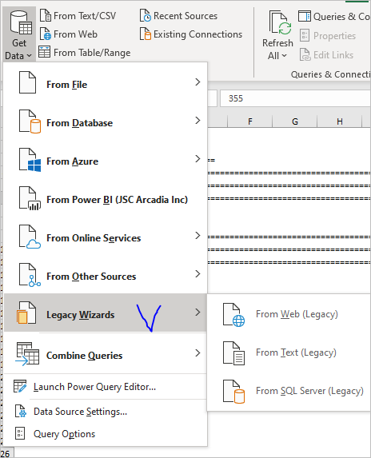
Task: Open Data Source Settings dialog
Action: coord(106,411)
